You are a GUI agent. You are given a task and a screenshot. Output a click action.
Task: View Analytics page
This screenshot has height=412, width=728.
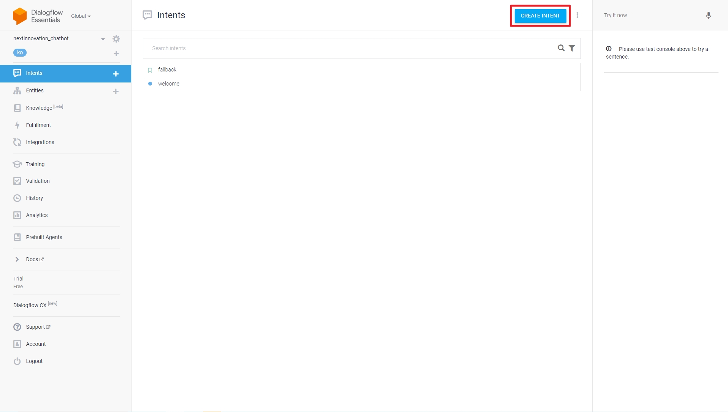point(37,215)
